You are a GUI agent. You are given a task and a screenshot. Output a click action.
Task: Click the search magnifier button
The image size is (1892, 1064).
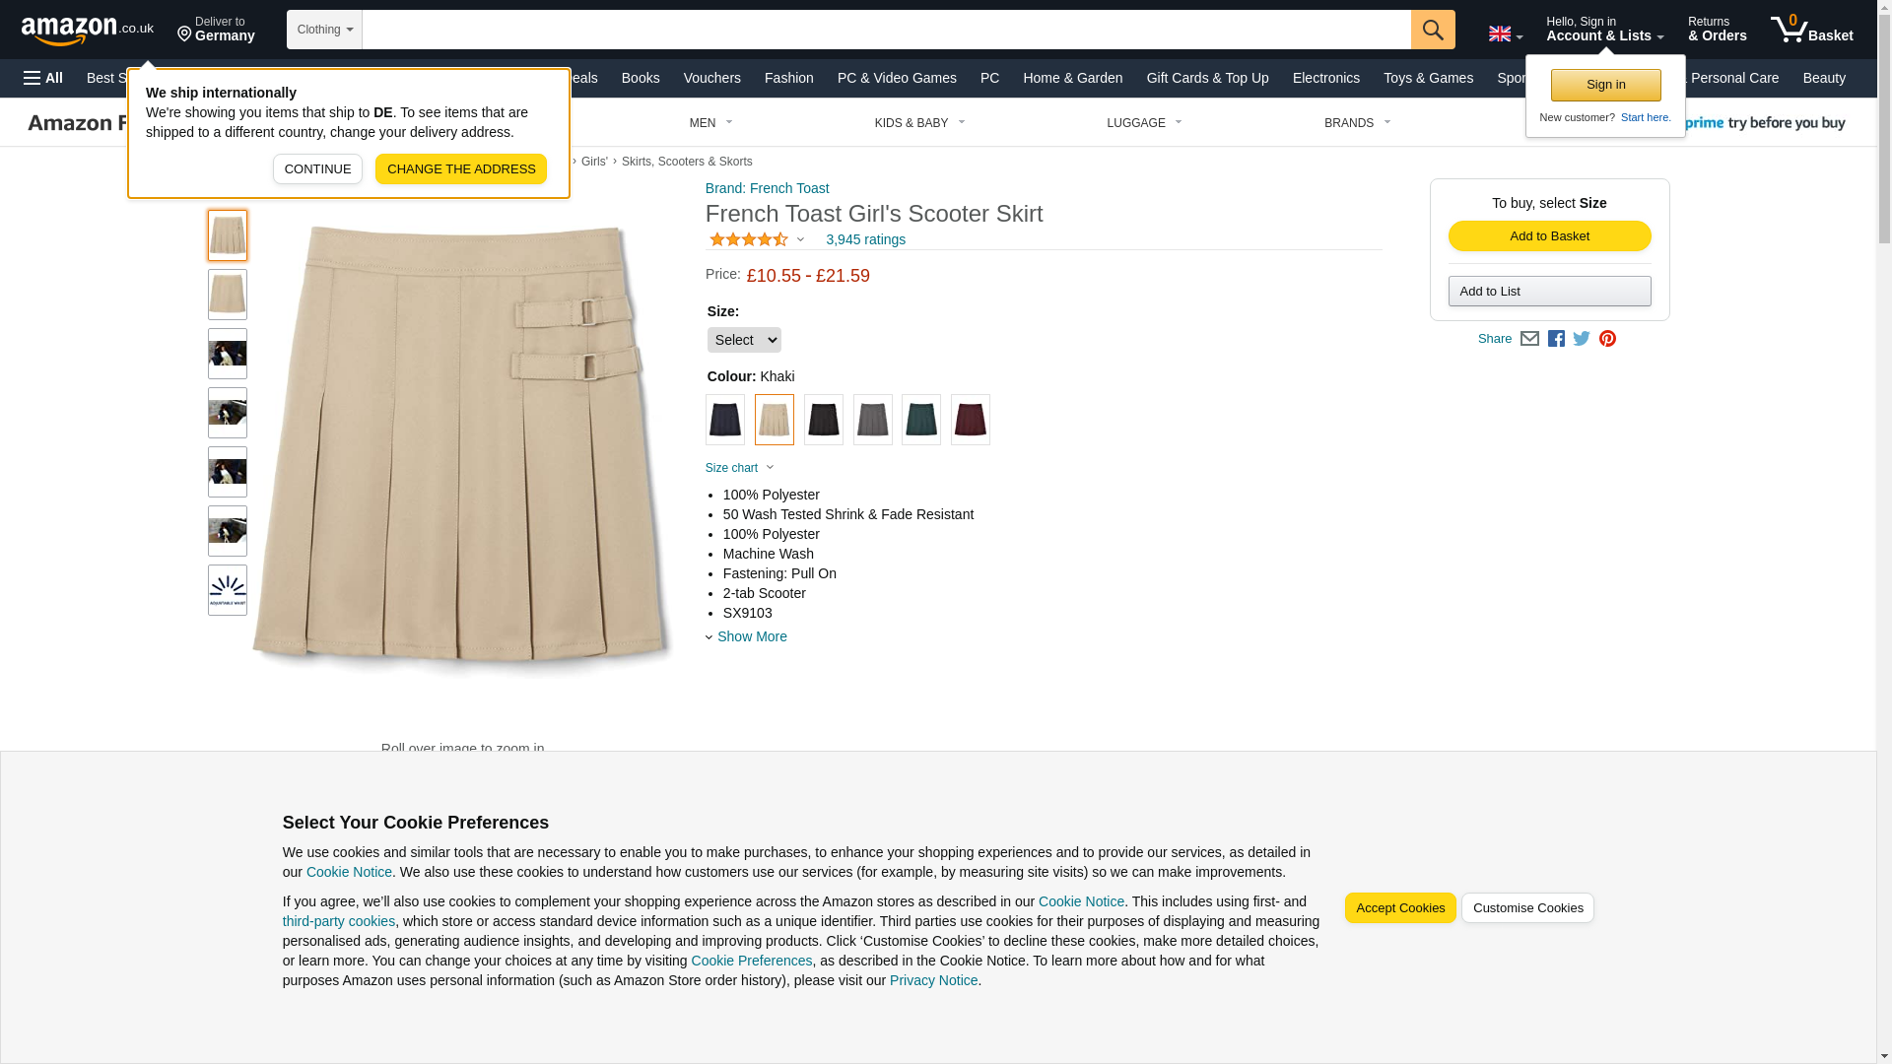[1432, 30]
